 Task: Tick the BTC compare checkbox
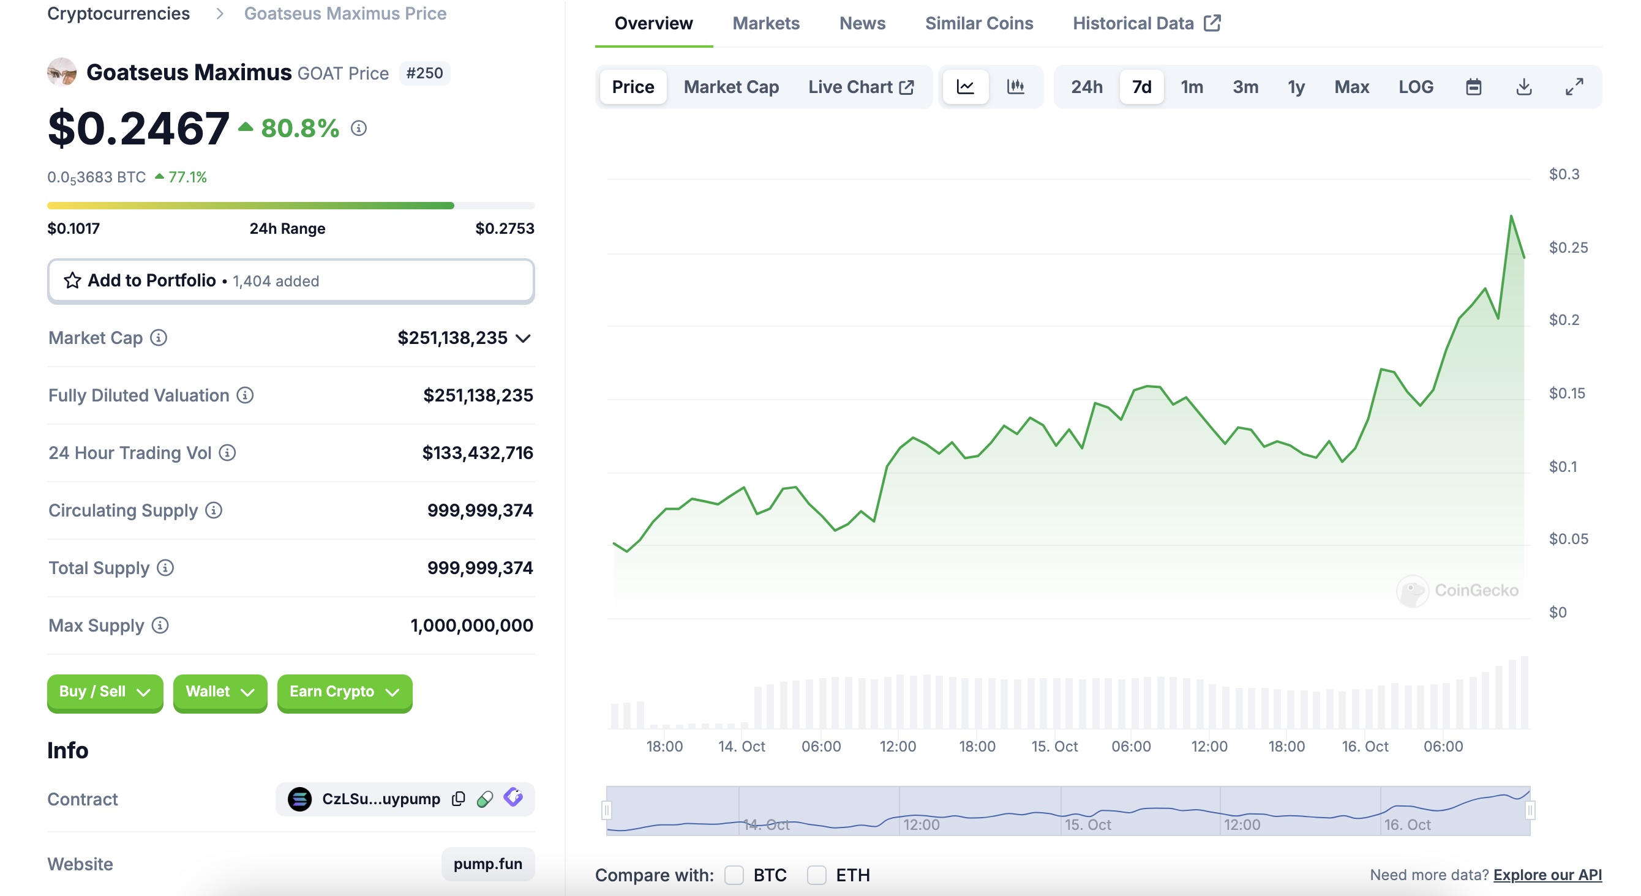pos(734,875)
